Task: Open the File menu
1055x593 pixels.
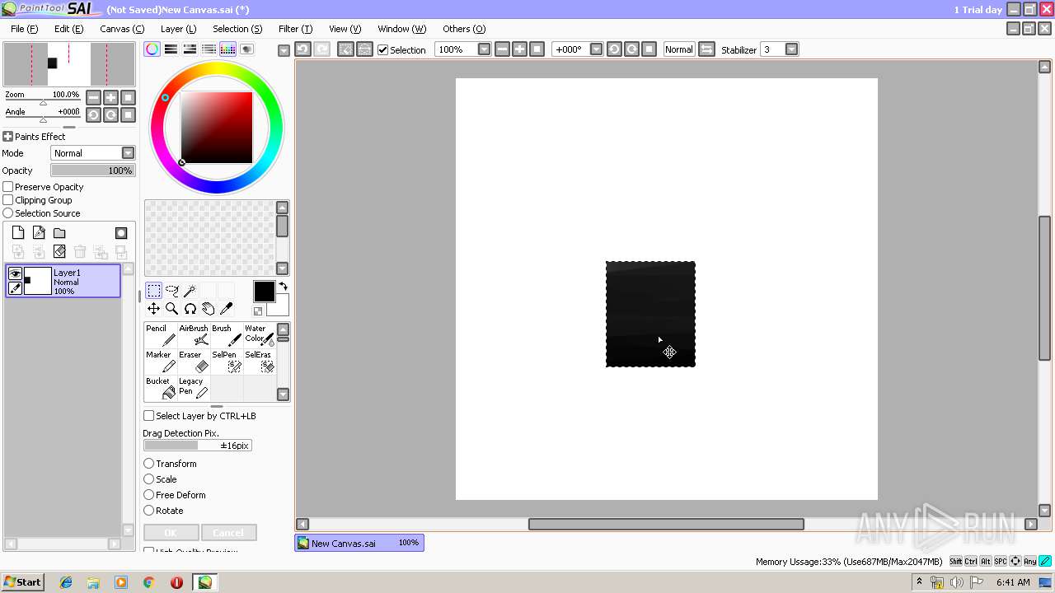Action: pos(24,29)
